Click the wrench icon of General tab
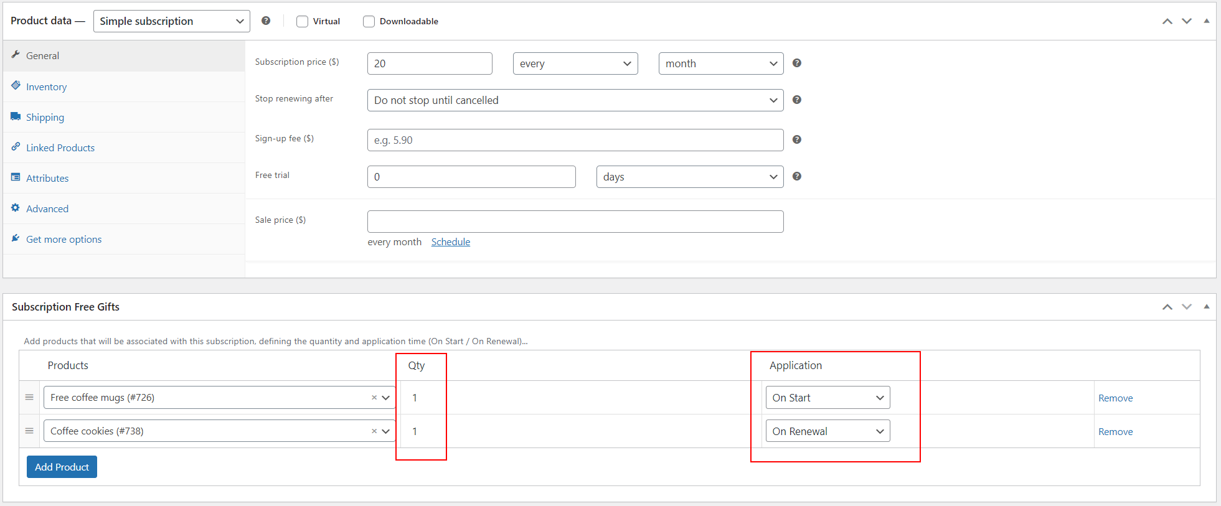1221x506 pixels. coord(16,55)
